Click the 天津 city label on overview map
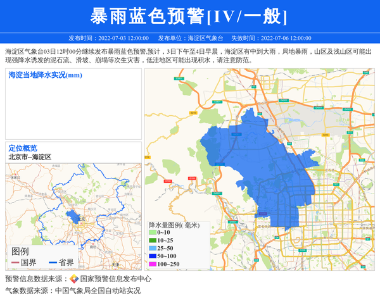Image resolution: width=380 pixels, height=298 pixels. [x=115, y=265]
